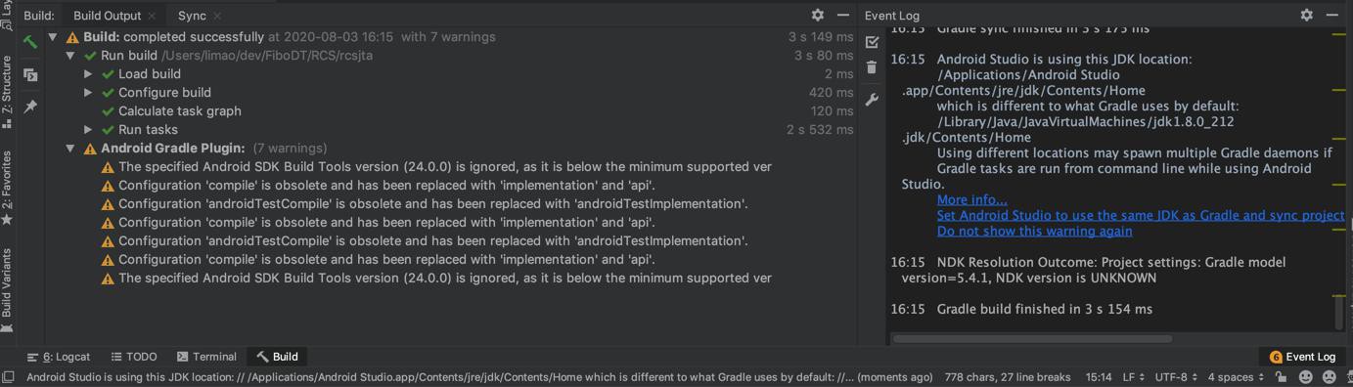Image resolution: width=1353 pixels, height=387 pixels.
Task: Expand the Run tasks tree node
Action: tap(88, 129)
